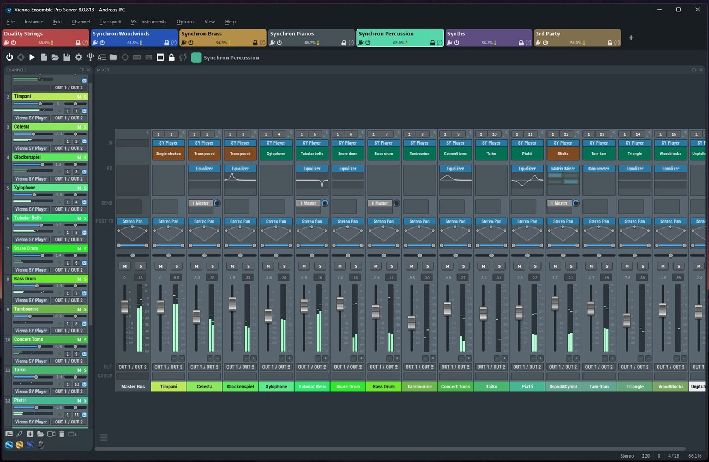
Task: Open settings via the gear icon
Action: (x=79, y=57)
